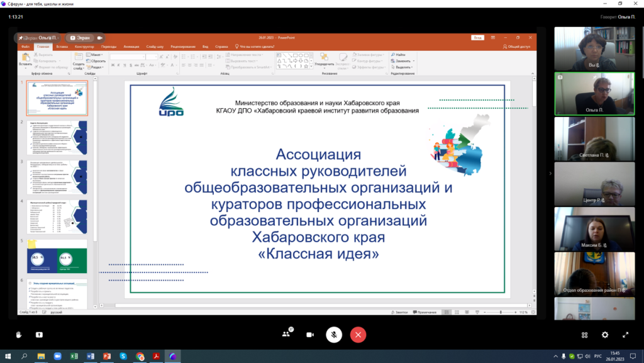644x363 pixels.
Task: Expand the shapes gallery list
Action: point(311,66)
